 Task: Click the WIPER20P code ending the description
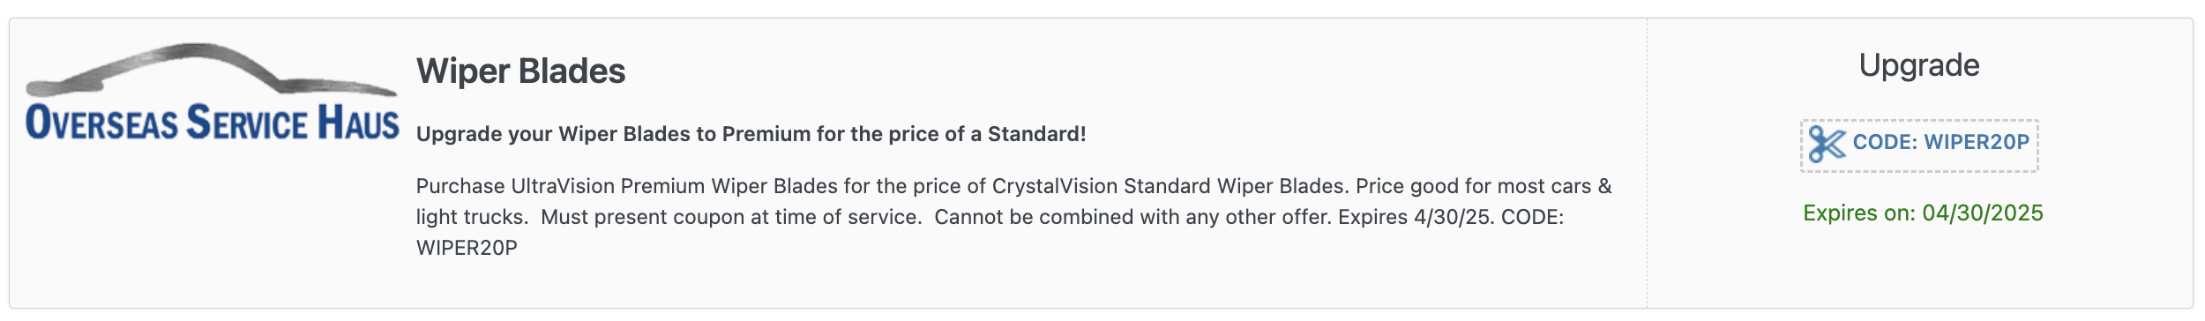pyautogui.click(x=467, y=248)
